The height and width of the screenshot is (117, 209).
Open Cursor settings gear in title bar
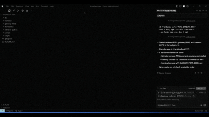pos(187,6)
